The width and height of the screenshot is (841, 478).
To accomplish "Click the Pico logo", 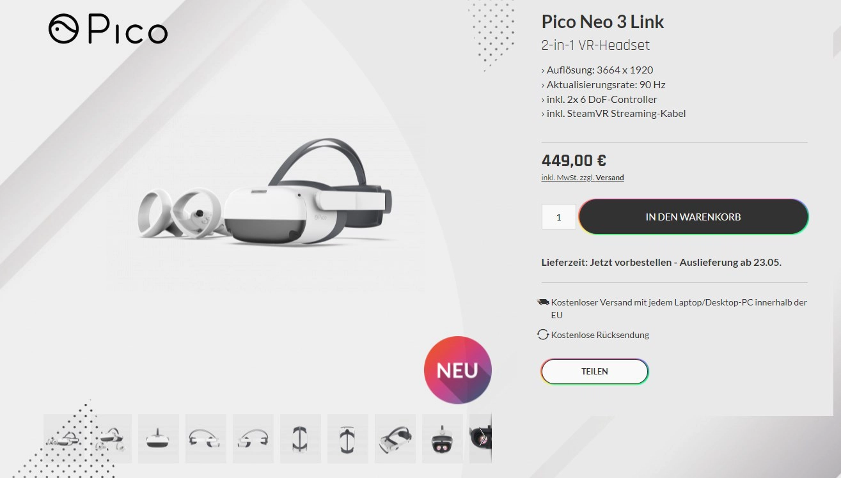I will pos(108,29).
